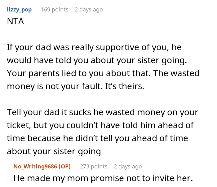Screen dimensions: 217x187
Task: Open No_Writing9686's user profile
Action: (x=35, y=166)
